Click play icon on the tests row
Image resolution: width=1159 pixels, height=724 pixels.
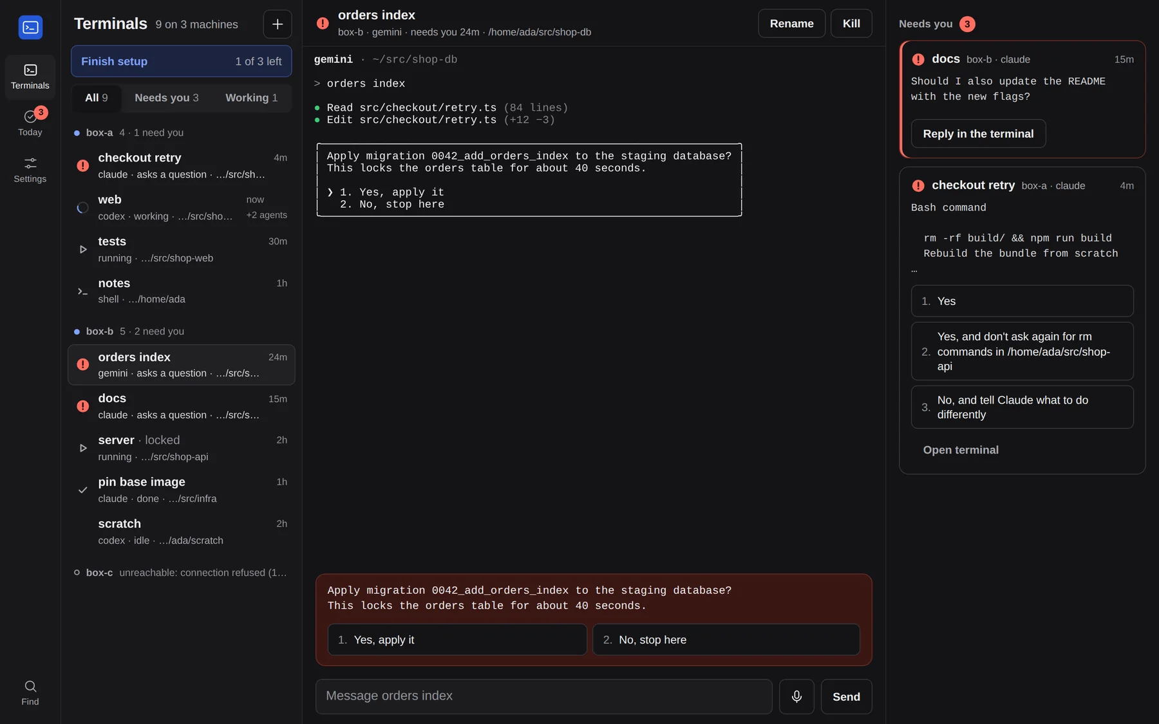tap(83, 249)
